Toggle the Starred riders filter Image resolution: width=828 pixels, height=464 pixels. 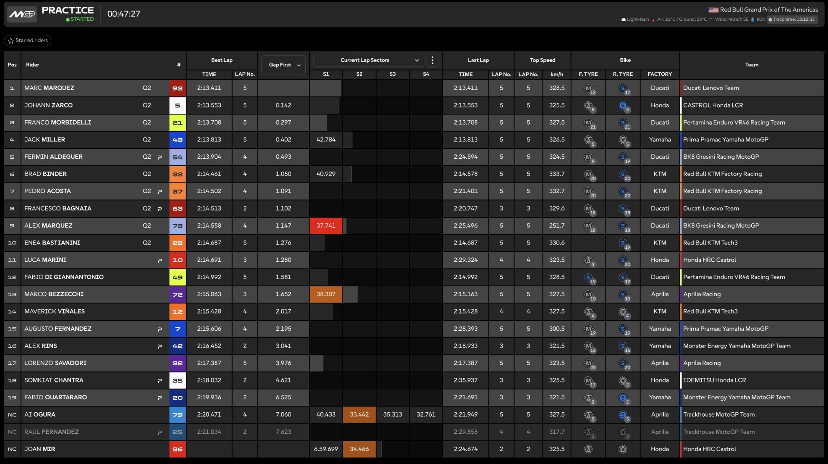28,41
